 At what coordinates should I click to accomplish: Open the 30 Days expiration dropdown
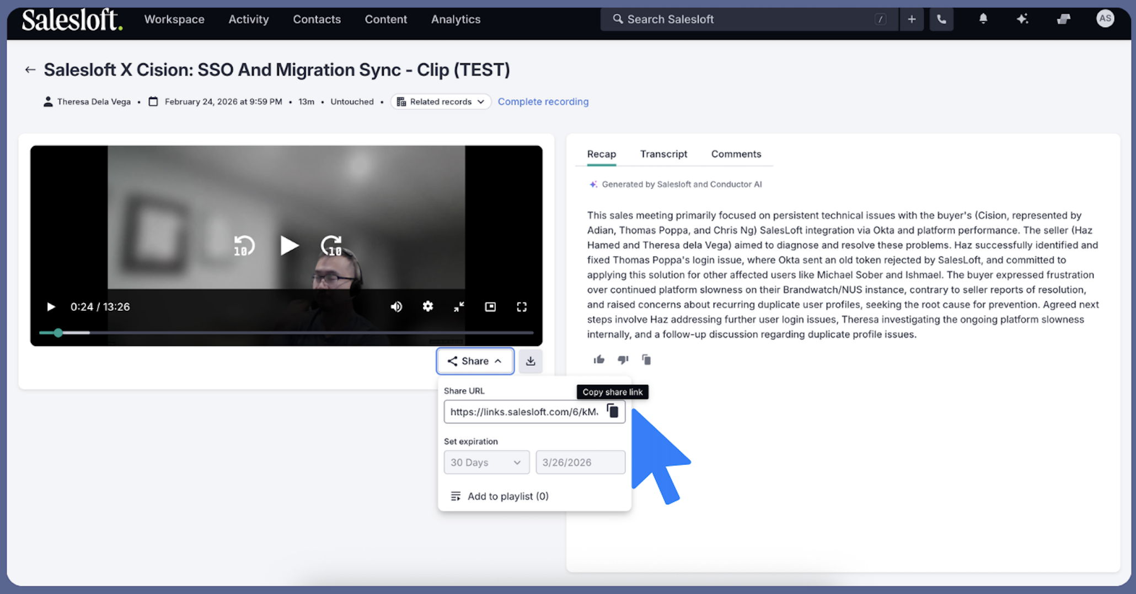pos(486,462)
